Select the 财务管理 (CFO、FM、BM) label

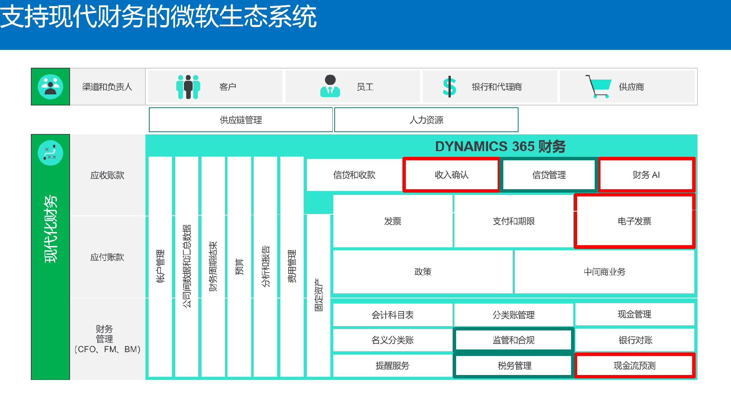pyautogui.click(x=107, y=339)
